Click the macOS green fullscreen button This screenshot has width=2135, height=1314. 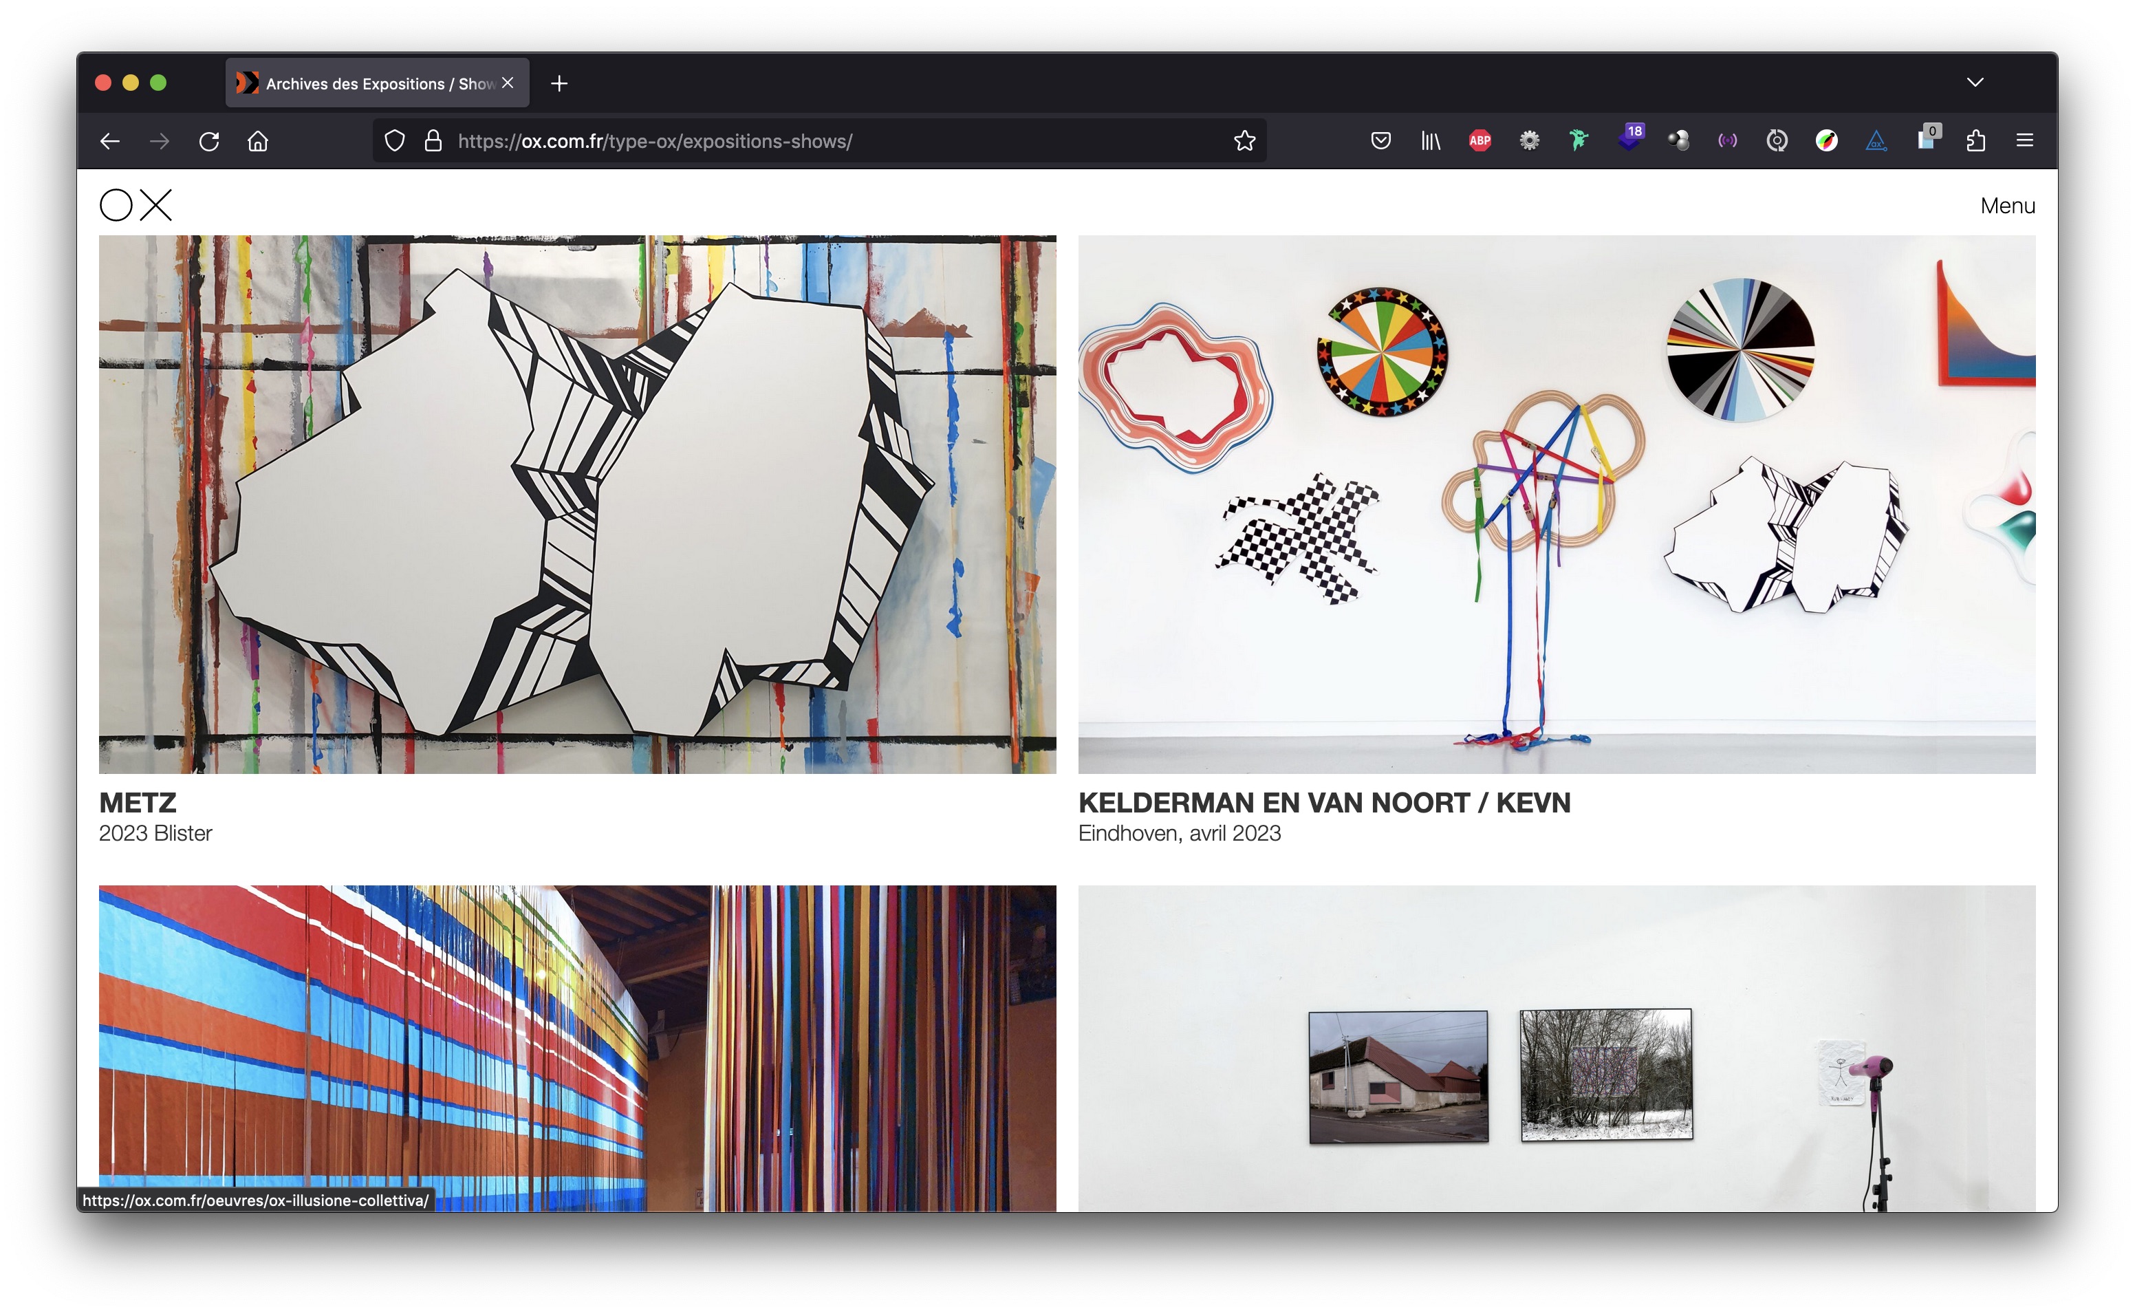158,83
